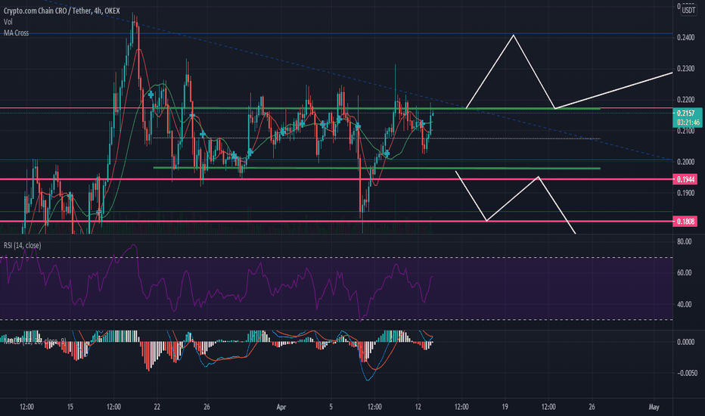Click the 0.2157 current price label
The width and height of the screenshot is (705, 416).
click(685, 113)
